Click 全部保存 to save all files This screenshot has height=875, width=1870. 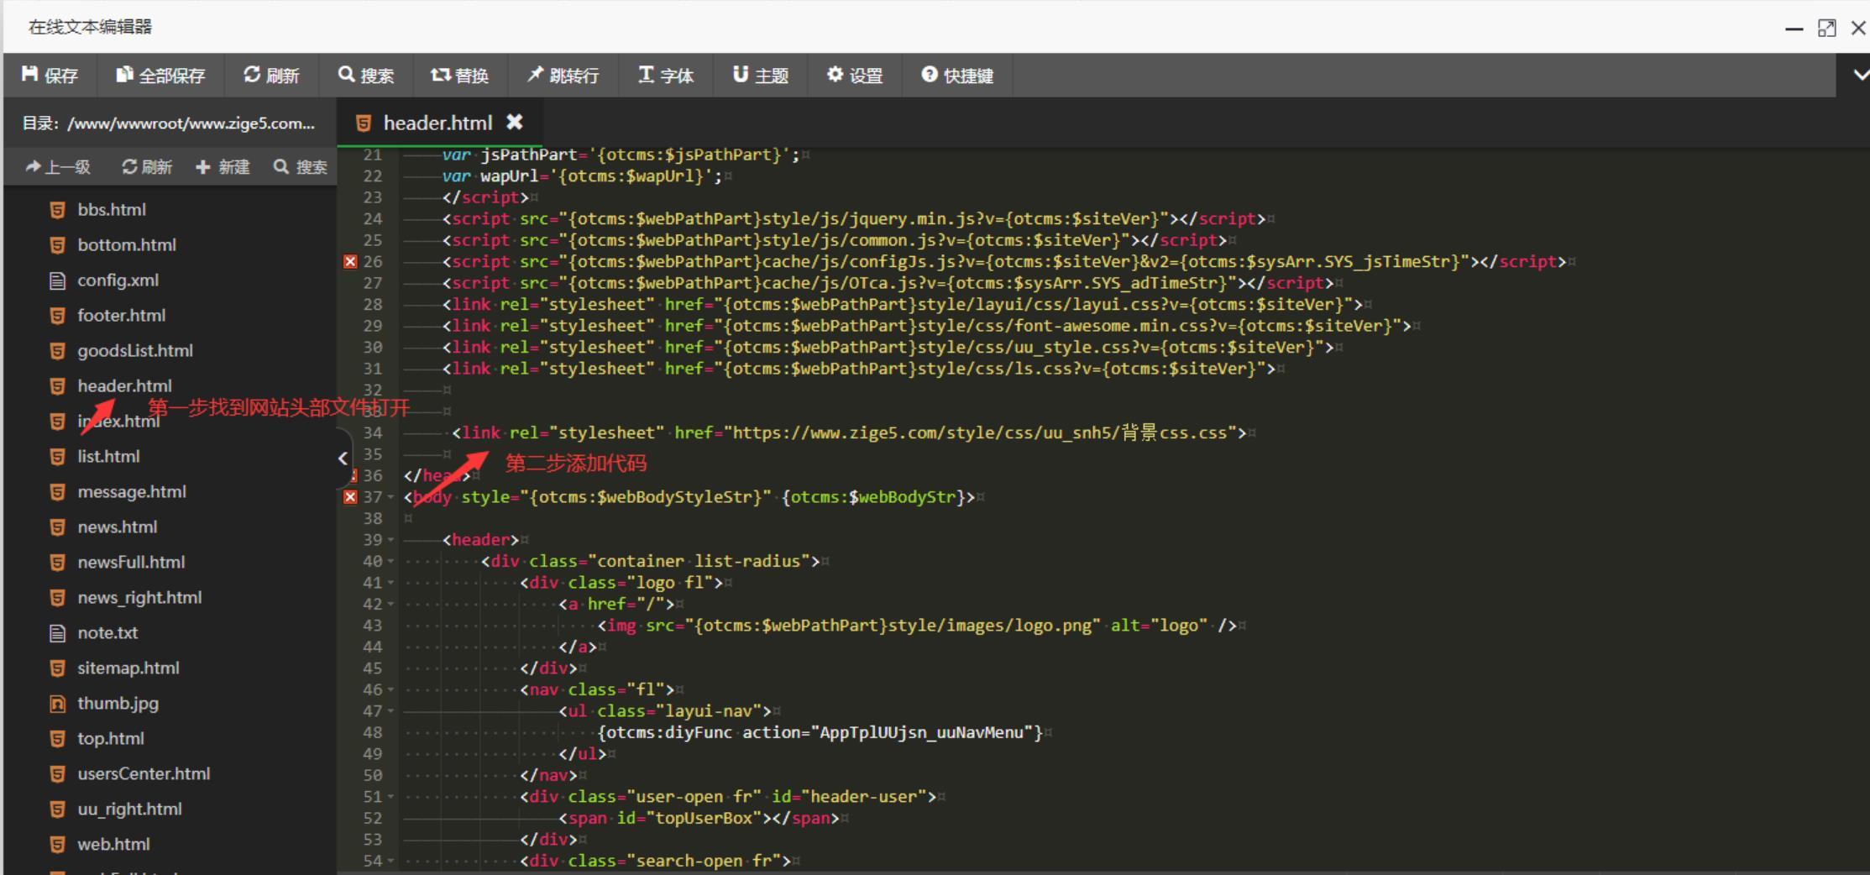[x=160, y=76]
